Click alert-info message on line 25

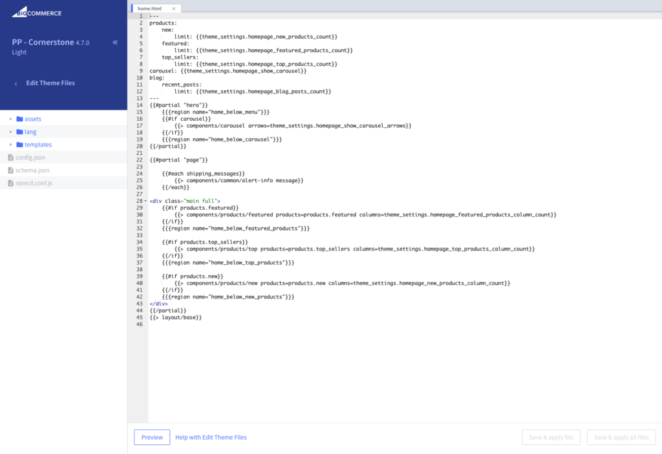pos(239,181)
